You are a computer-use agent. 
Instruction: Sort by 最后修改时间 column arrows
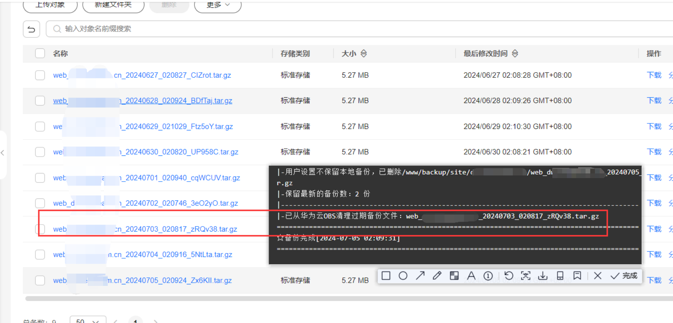click(x=515, y=54)
